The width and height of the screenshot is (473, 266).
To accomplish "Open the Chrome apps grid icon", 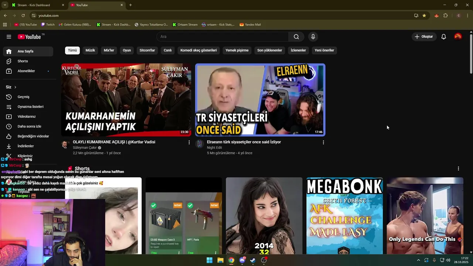I will point(5,25).
